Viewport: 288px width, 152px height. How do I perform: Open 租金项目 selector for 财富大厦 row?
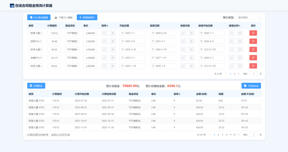tap(72, 33)
